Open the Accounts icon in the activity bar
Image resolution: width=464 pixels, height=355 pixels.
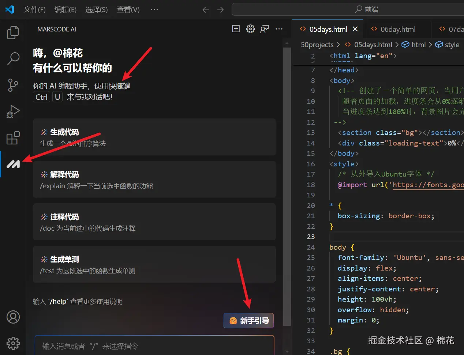(13, 317)
